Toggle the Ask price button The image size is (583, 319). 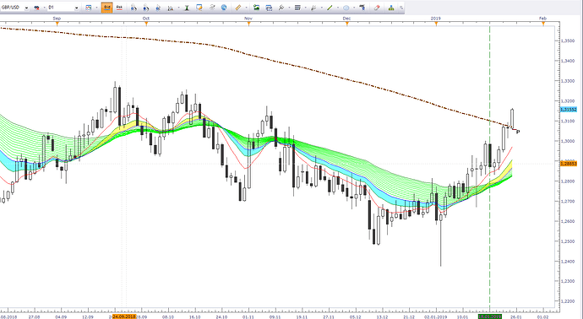(119, 8)
